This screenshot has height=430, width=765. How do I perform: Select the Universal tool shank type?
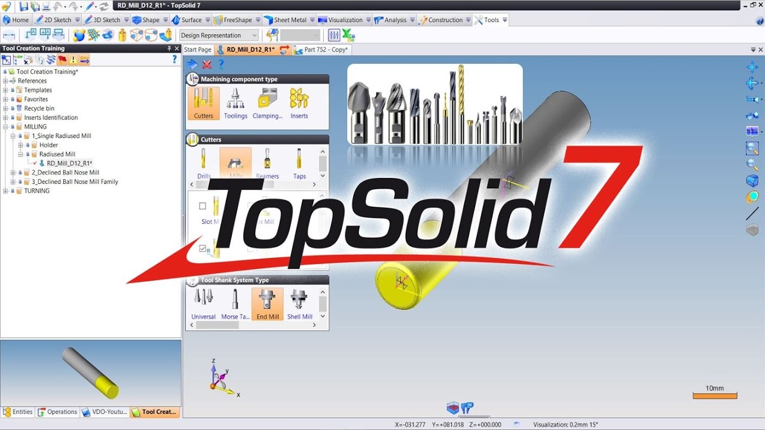(x=203, y=304)
